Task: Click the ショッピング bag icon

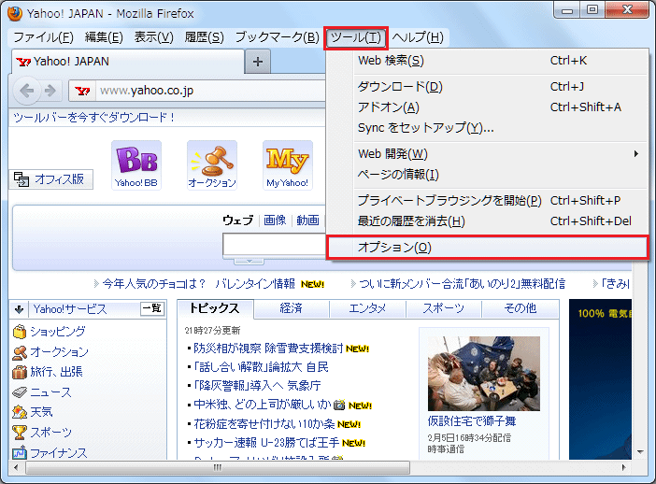Action: [x=20, y=332]
